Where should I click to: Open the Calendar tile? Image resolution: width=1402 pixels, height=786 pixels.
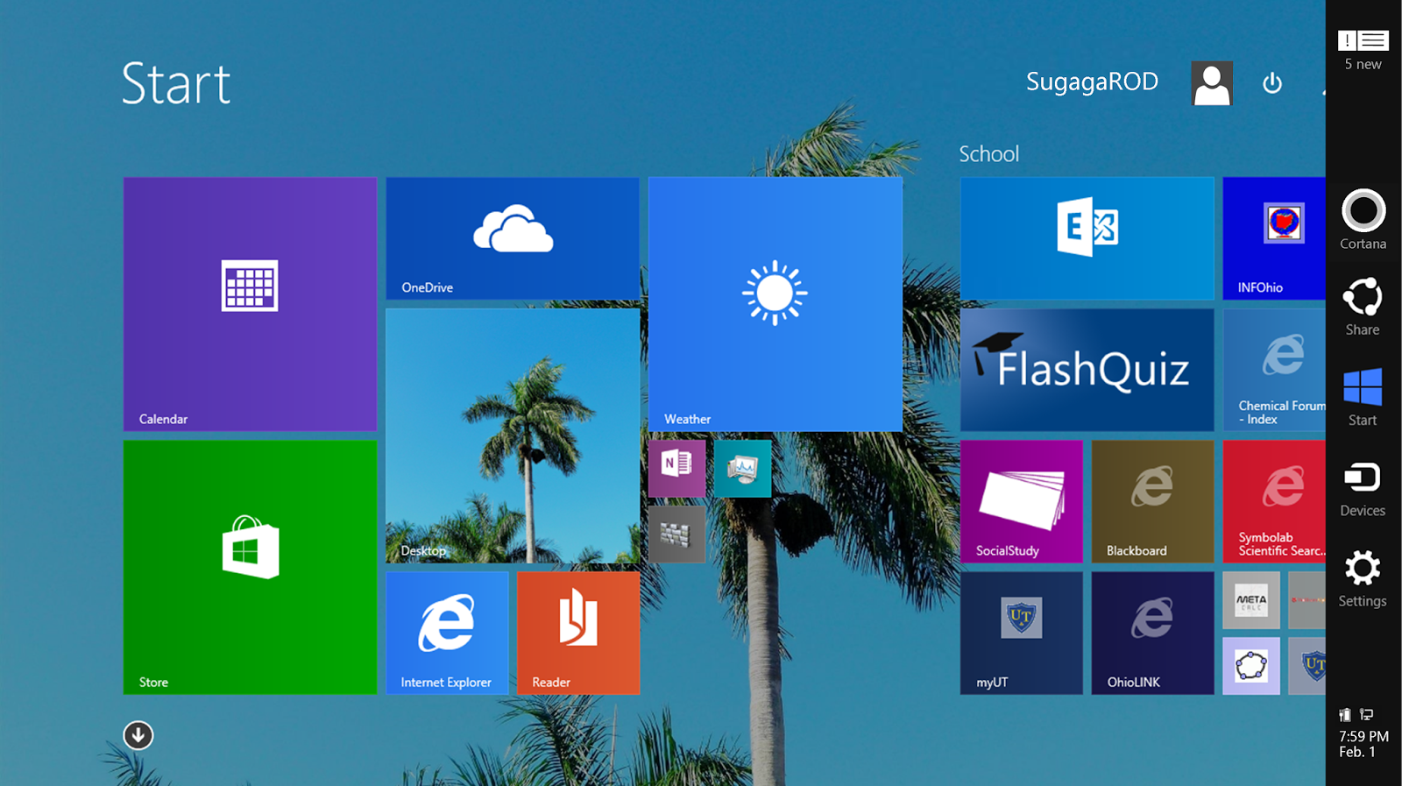(x=250, y=304)
